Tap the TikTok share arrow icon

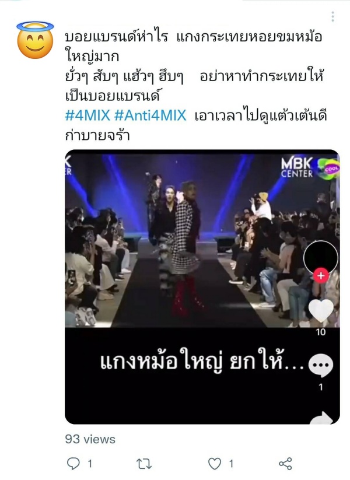[321, 418]
